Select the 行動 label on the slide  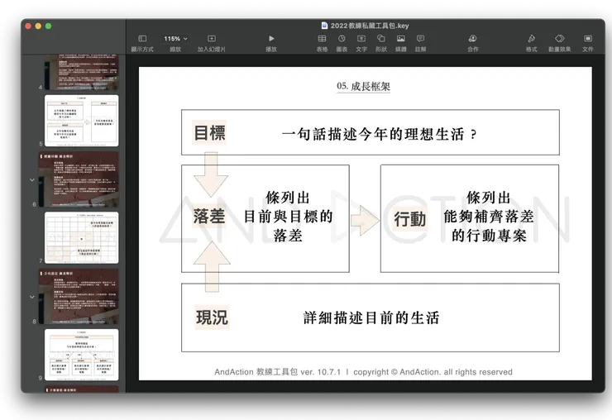[x=409, y=219]
